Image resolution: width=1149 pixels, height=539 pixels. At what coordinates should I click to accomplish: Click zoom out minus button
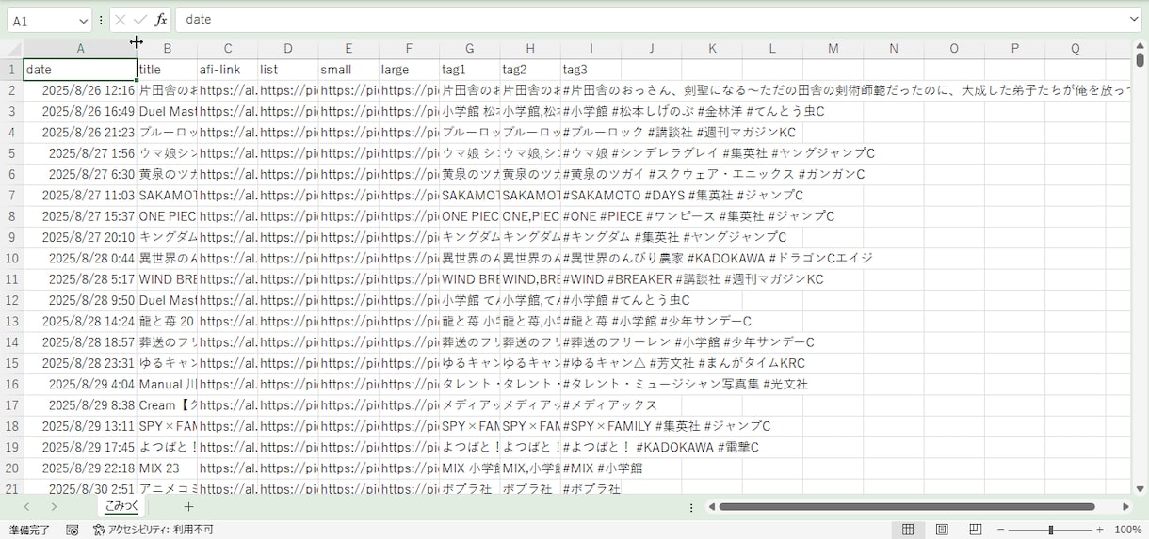coord(1000,530)
